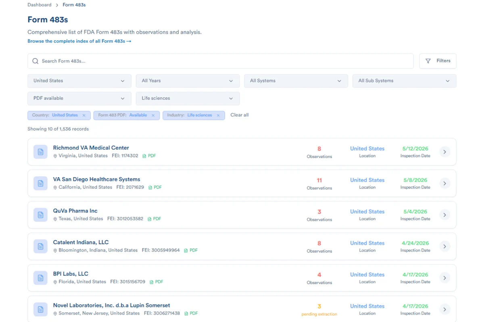Open the VA San Diego Healthcare Systems title

(x=97, y=179)
